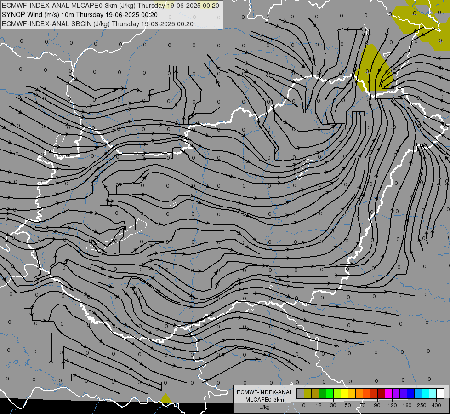450x414 pixels.
Task: Click the legend label ECMWF-INDEX-ANAL
Action: (265, 392)
